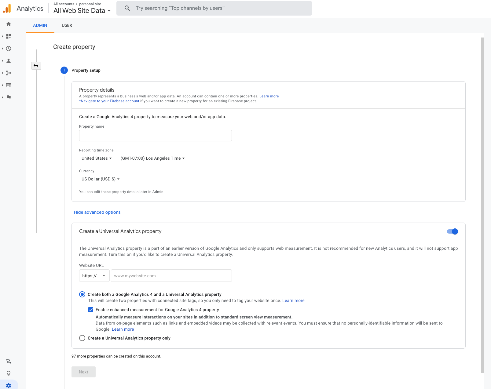This screenshot has height=389, width=491.
Task: Click the Next button
Action: pyautogui.click(x=83, y=372)
